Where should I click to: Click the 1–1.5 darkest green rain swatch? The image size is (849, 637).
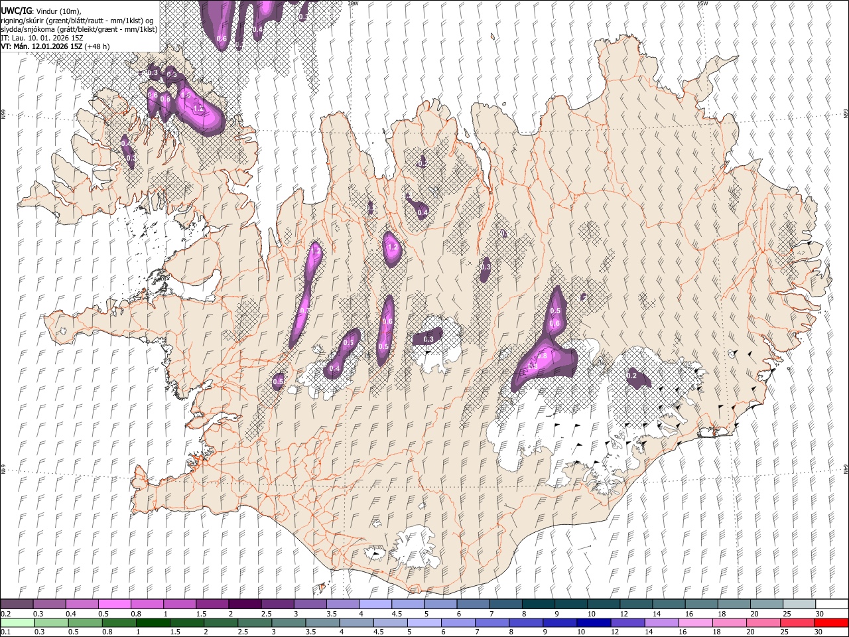(153, 622)
